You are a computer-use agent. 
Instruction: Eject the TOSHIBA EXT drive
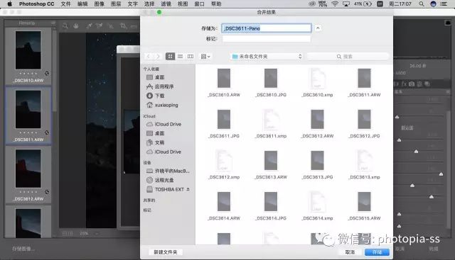(188, 189)
